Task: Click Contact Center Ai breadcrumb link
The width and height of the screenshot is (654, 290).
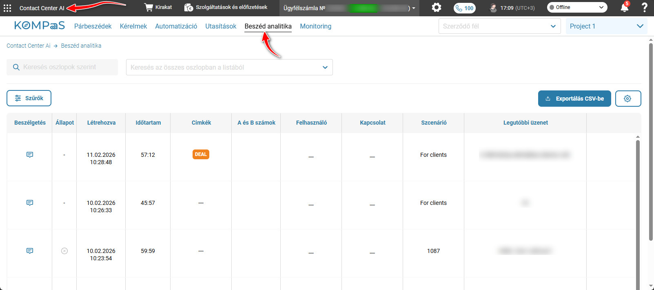Action: (29, 46)
